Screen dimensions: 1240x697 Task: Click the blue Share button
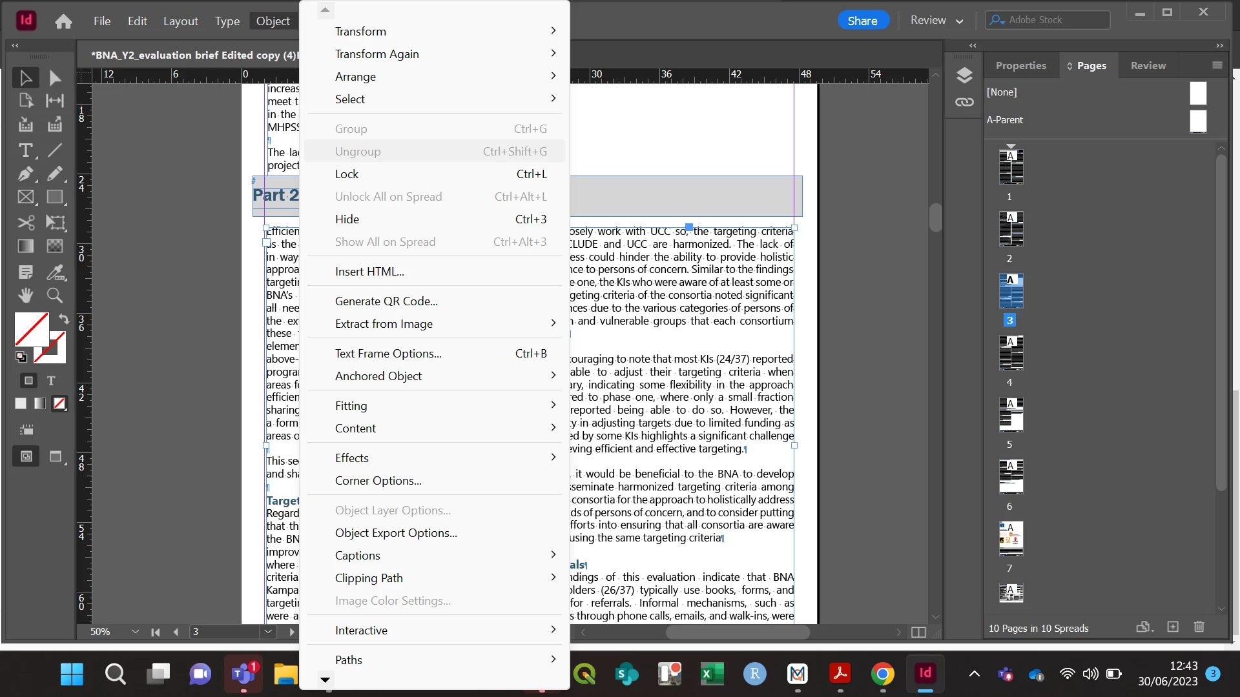862,21
